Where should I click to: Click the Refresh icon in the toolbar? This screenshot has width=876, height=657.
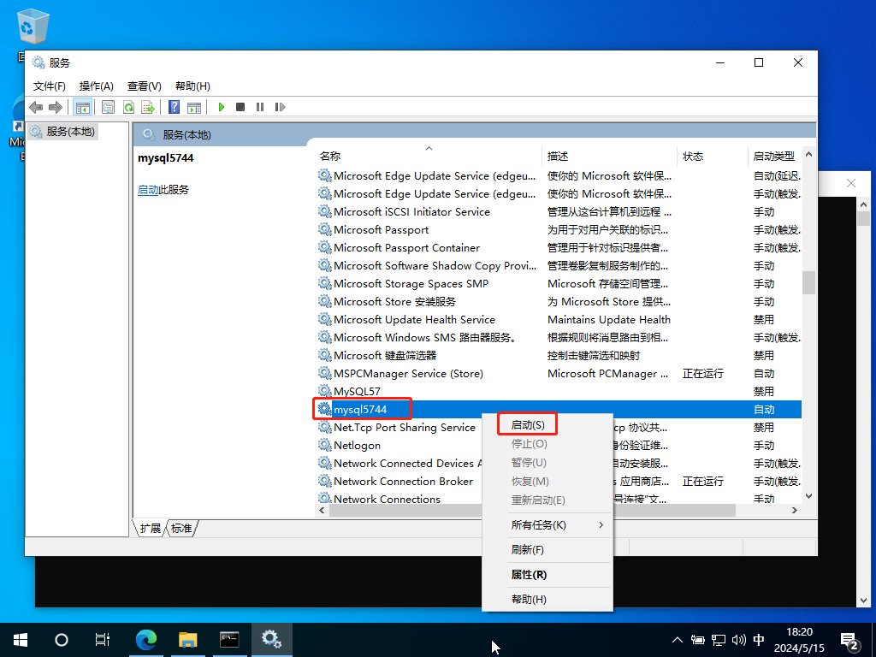tap(128, 107)
